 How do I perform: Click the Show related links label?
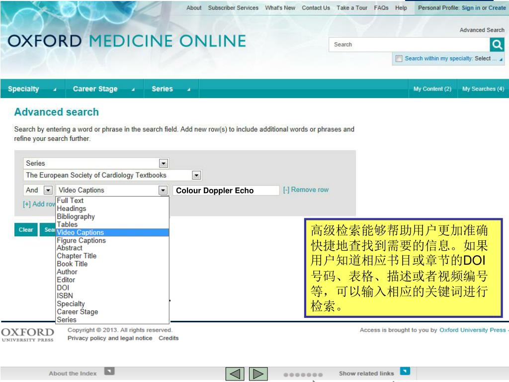366,374
